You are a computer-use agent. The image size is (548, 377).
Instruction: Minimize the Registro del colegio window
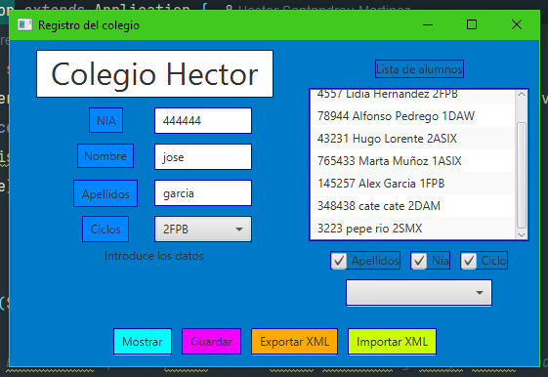428,24
